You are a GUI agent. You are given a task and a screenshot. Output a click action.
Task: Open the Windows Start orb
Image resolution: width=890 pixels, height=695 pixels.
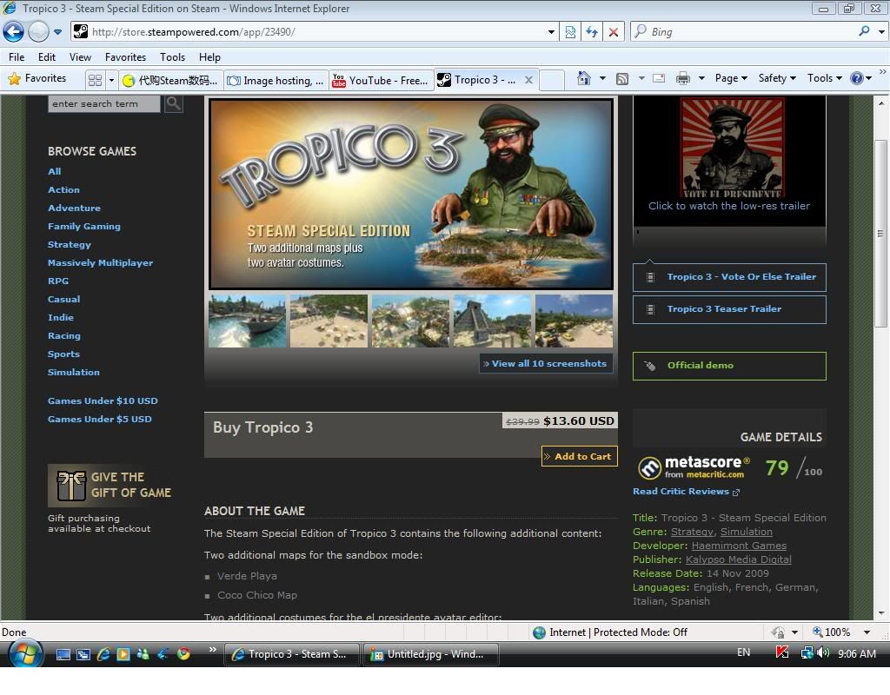point(25,654)
